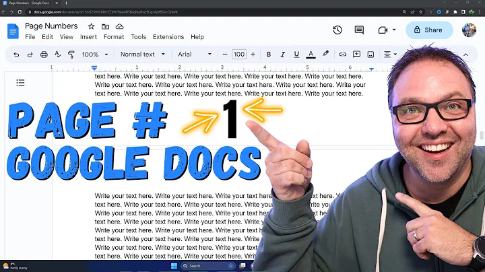
Task: Bookmark page with star in address bar
Action: click(420, 12)
